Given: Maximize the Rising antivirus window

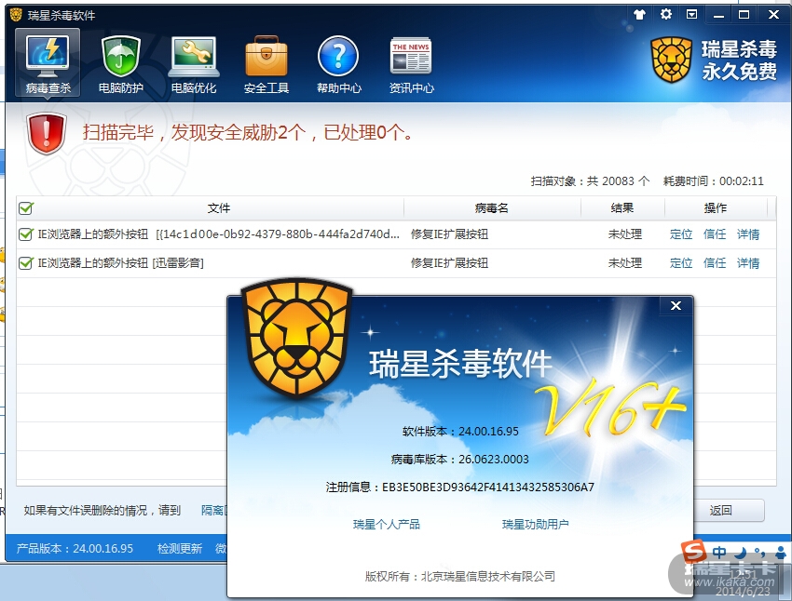Looking at the screenshot, I should [744, 14].
